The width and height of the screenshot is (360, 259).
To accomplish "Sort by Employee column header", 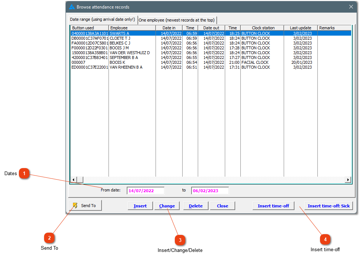I will (132, 28).
